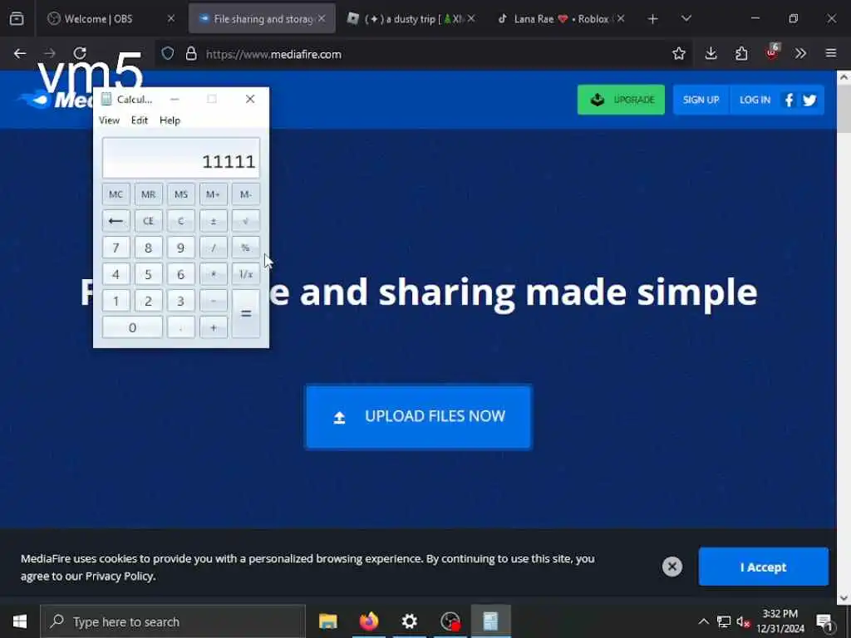The width and height of the screenshot is (851, 638).
Task: Click the Calculator multiply key
Action: (x=214, y=274)
